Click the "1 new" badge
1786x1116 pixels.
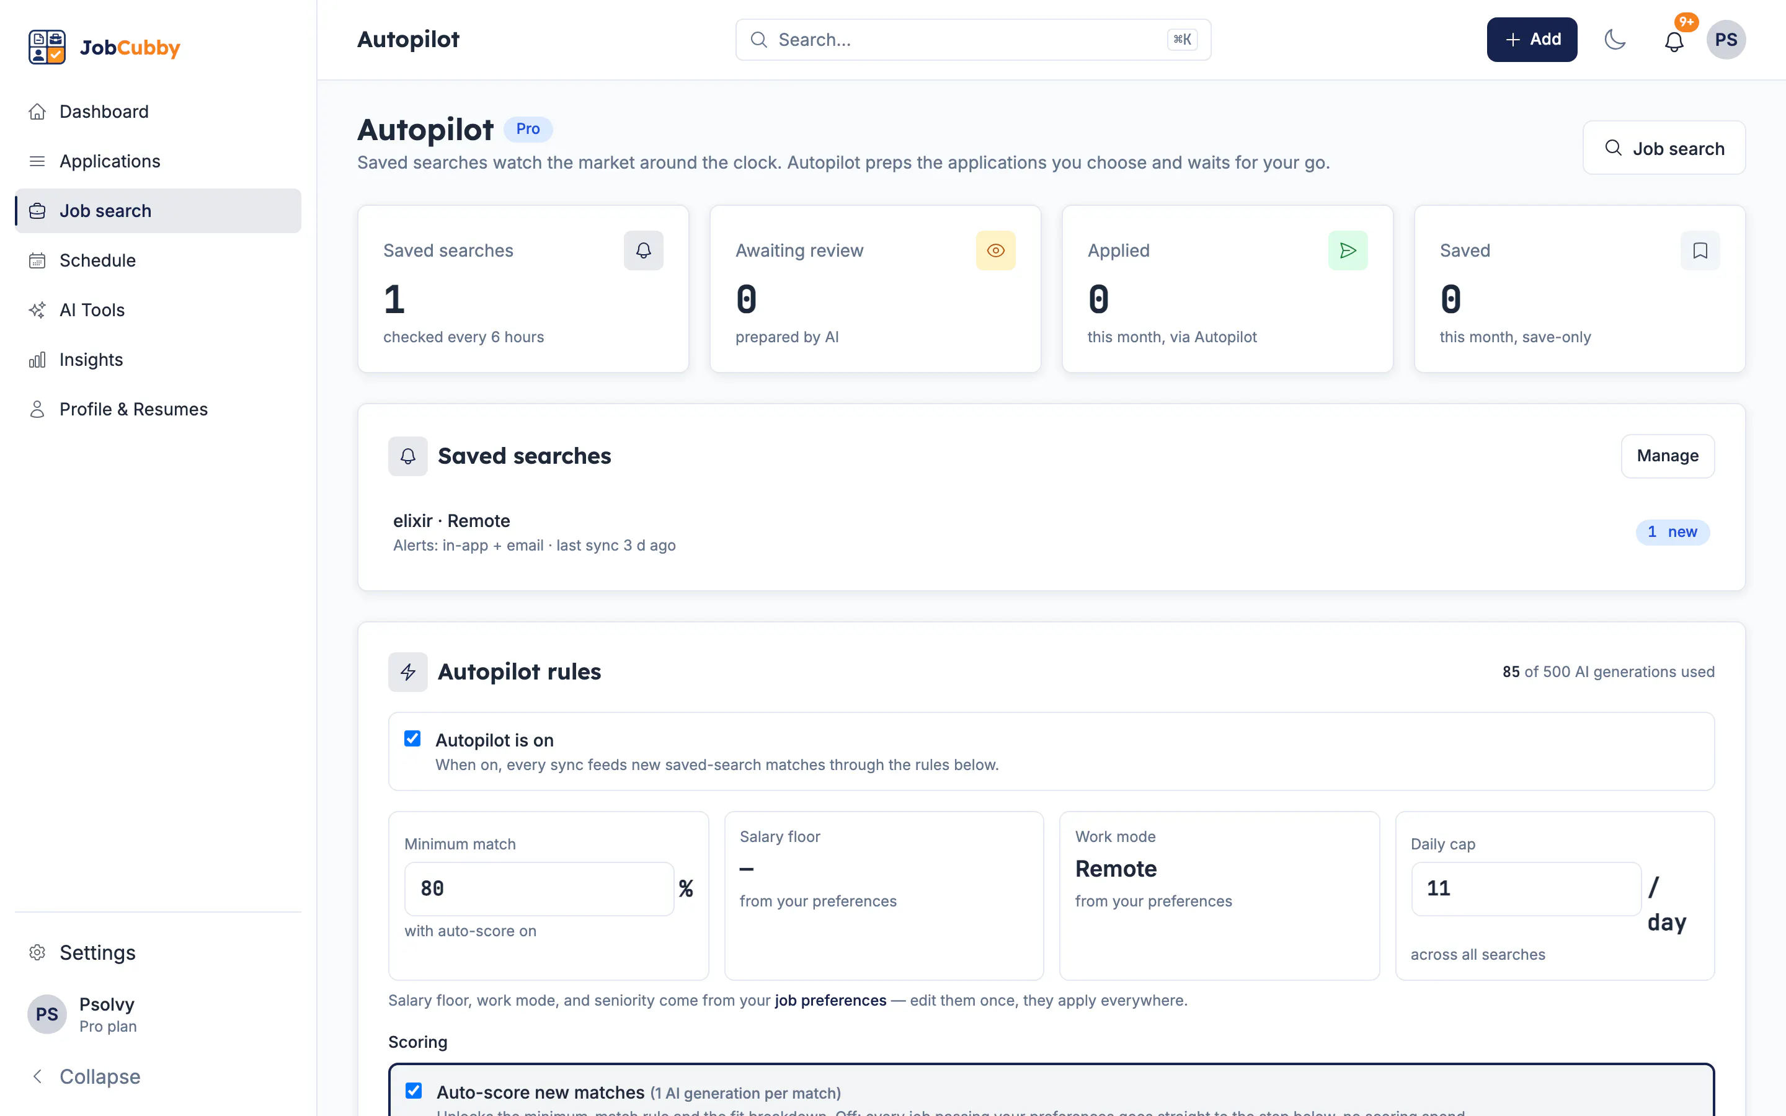(1673, 532)
